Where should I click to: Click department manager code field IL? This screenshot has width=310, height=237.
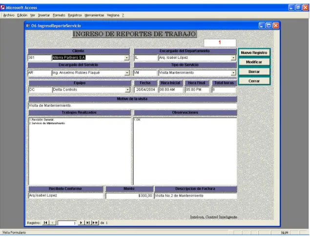tap(146, 58)
